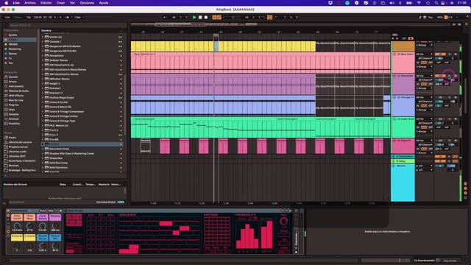
Task: Expand the Saturation Knob browser entry
Action: click(x=43, y=149)
